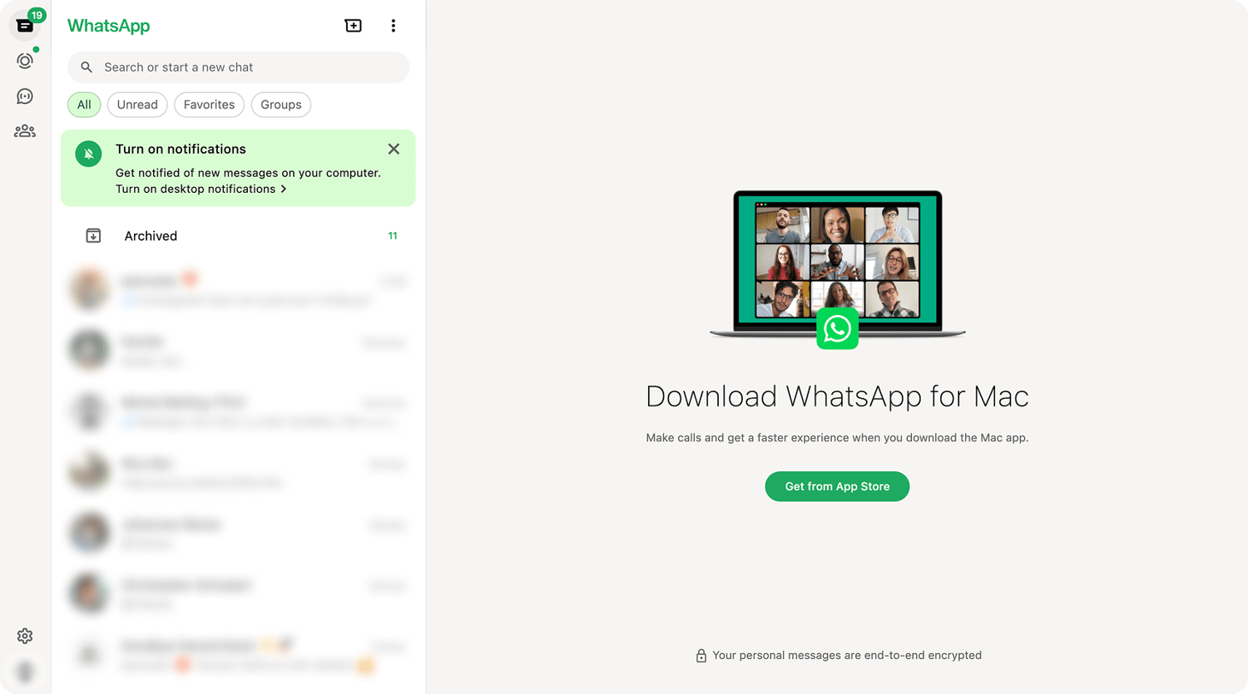
Task: Open the Chats panel icon
Action: click(x=25, y=26)
